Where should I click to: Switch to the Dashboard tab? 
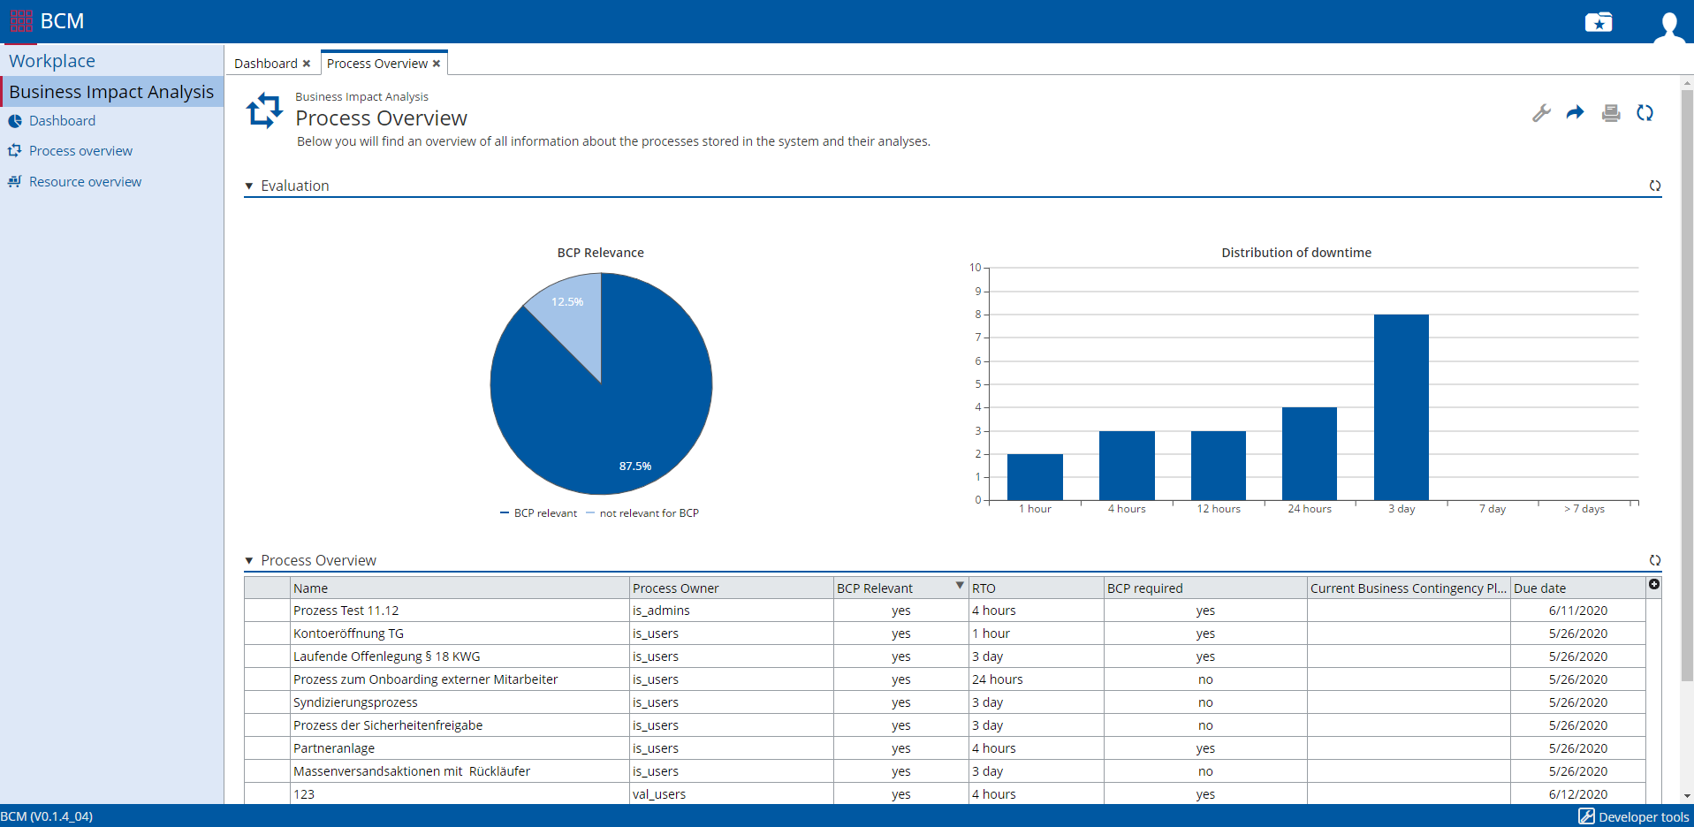tap(265, 63)
